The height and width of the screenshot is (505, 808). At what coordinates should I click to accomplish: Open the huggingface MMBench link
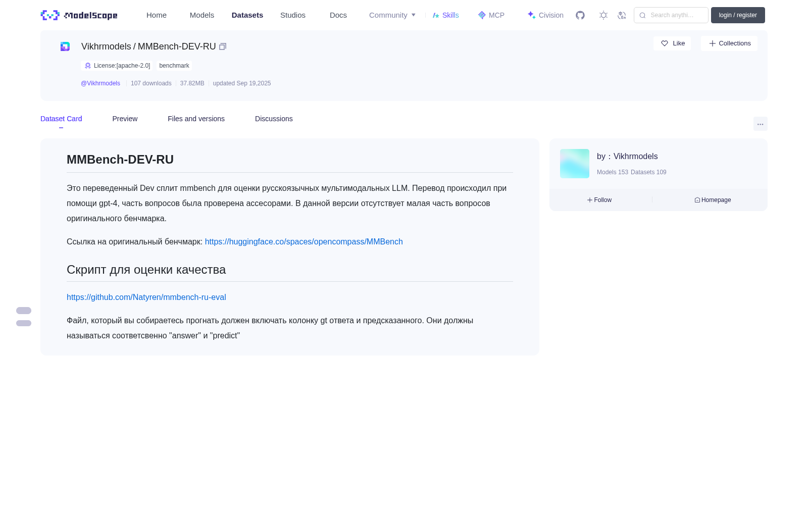pos(304,242)
